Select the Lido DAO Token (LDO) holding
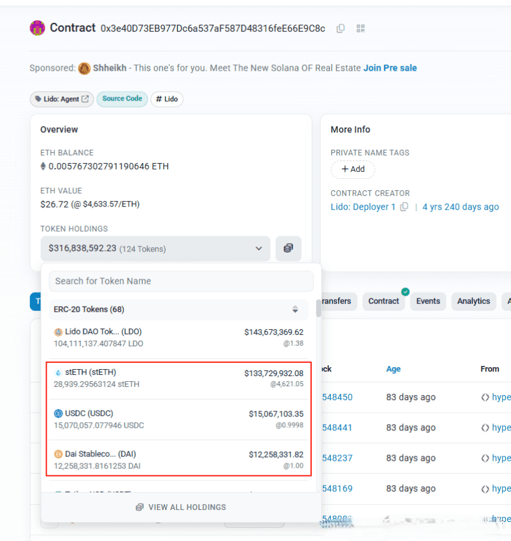 click(x=178, y=337)
